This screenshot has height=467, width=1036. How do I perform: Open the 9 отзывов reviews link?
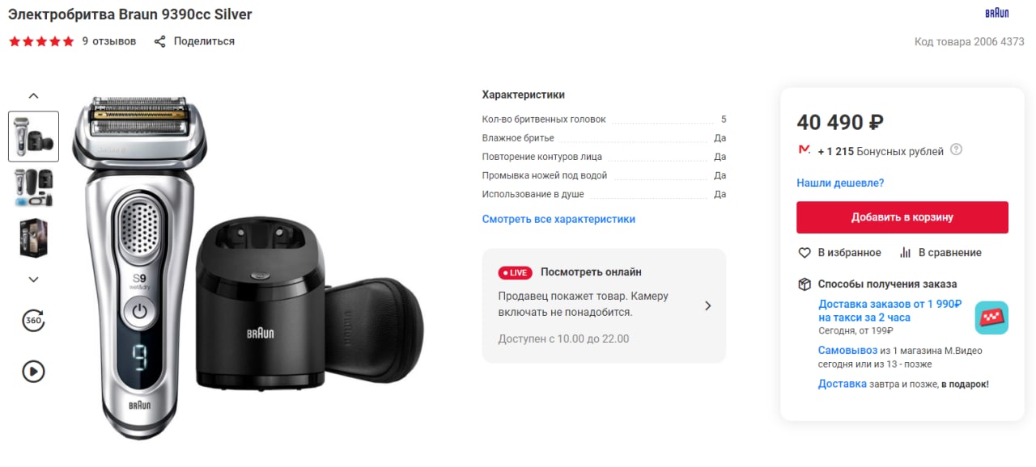click(x=109, y=41)
